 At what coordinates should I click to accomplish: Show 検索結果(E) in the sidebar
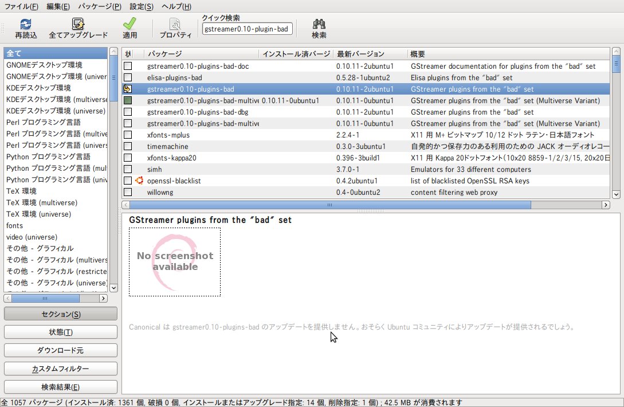[x=61, y=387]
